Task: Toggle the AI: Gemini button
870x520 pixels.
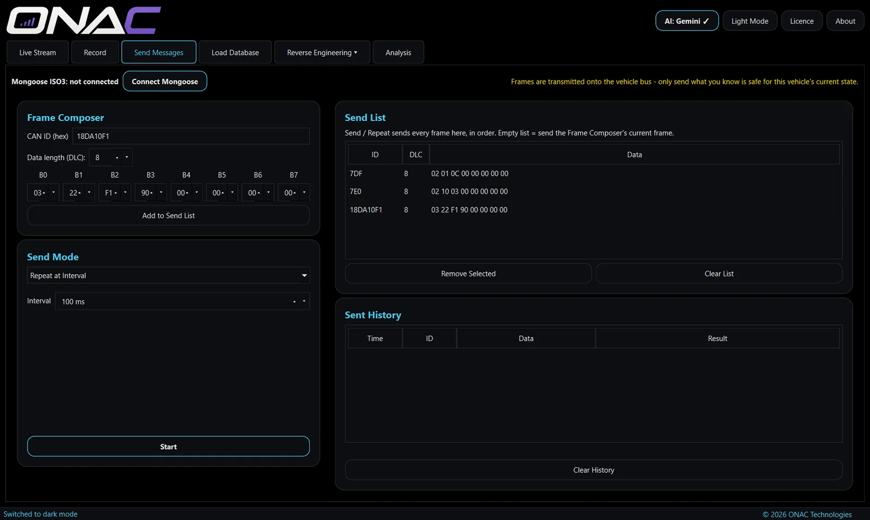Action: coord(687,21)
